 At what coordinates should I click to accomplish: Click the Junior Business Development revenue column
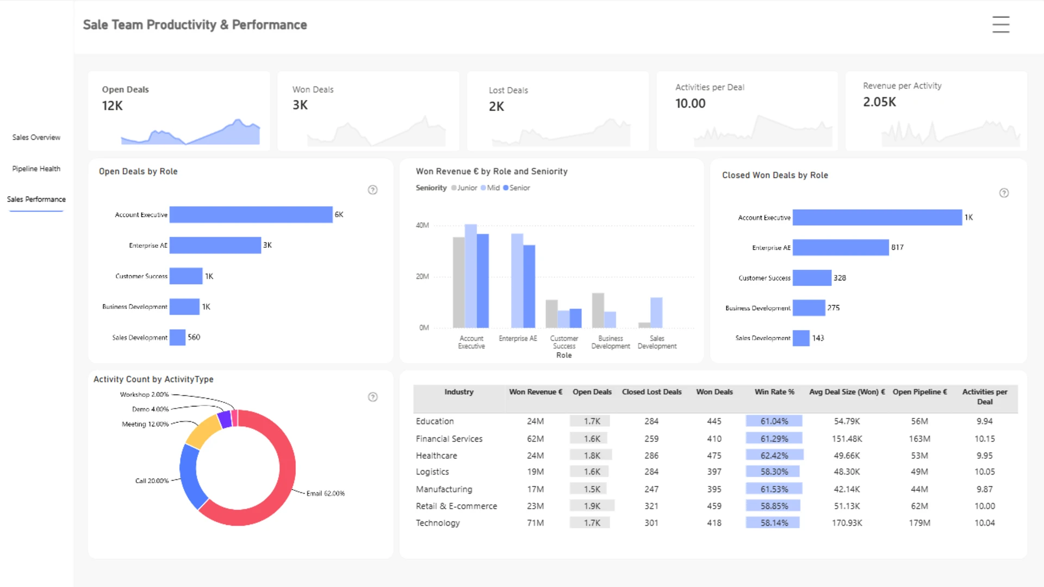pos(598,310)
